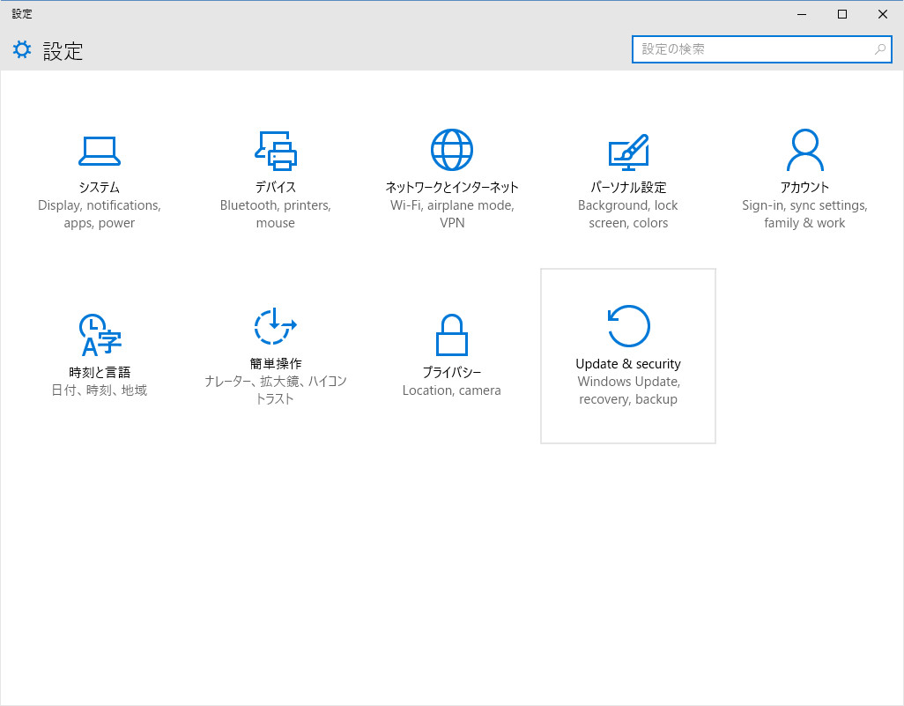
Task: Minimize the 設定 window
Action: 802,14
